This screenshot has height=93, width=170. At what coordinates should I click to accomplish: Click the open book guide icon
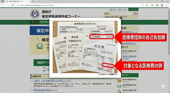pyautogui.click(x=119, y=86)
